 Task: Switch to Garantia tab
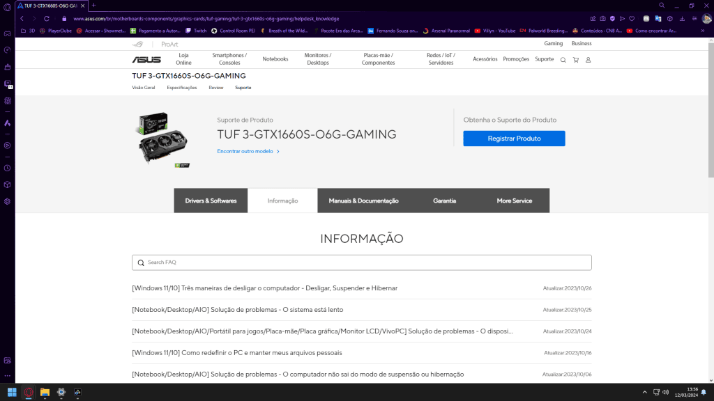[444, 200]
